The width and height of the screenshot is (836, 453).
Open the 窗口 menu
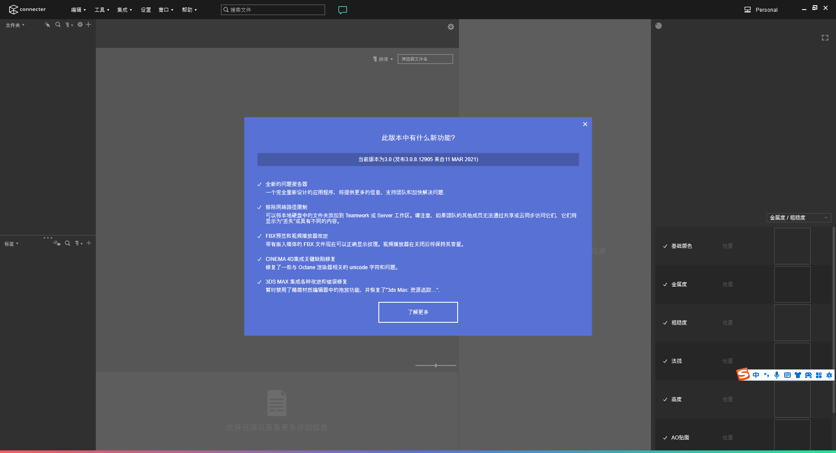click(x=166, y=10)
